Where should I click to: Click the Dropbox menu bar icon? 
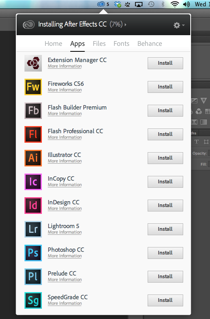tap(118, 4)
